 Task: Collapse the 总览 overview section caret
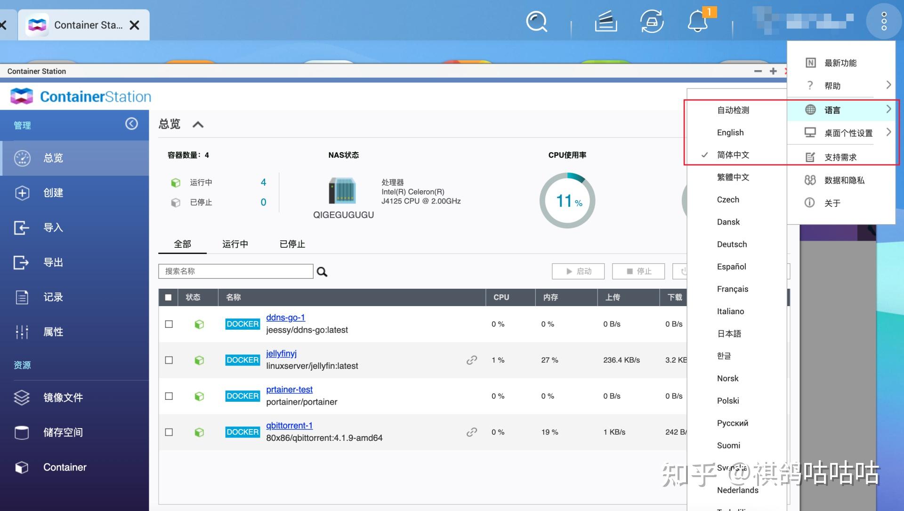(198, 124)
